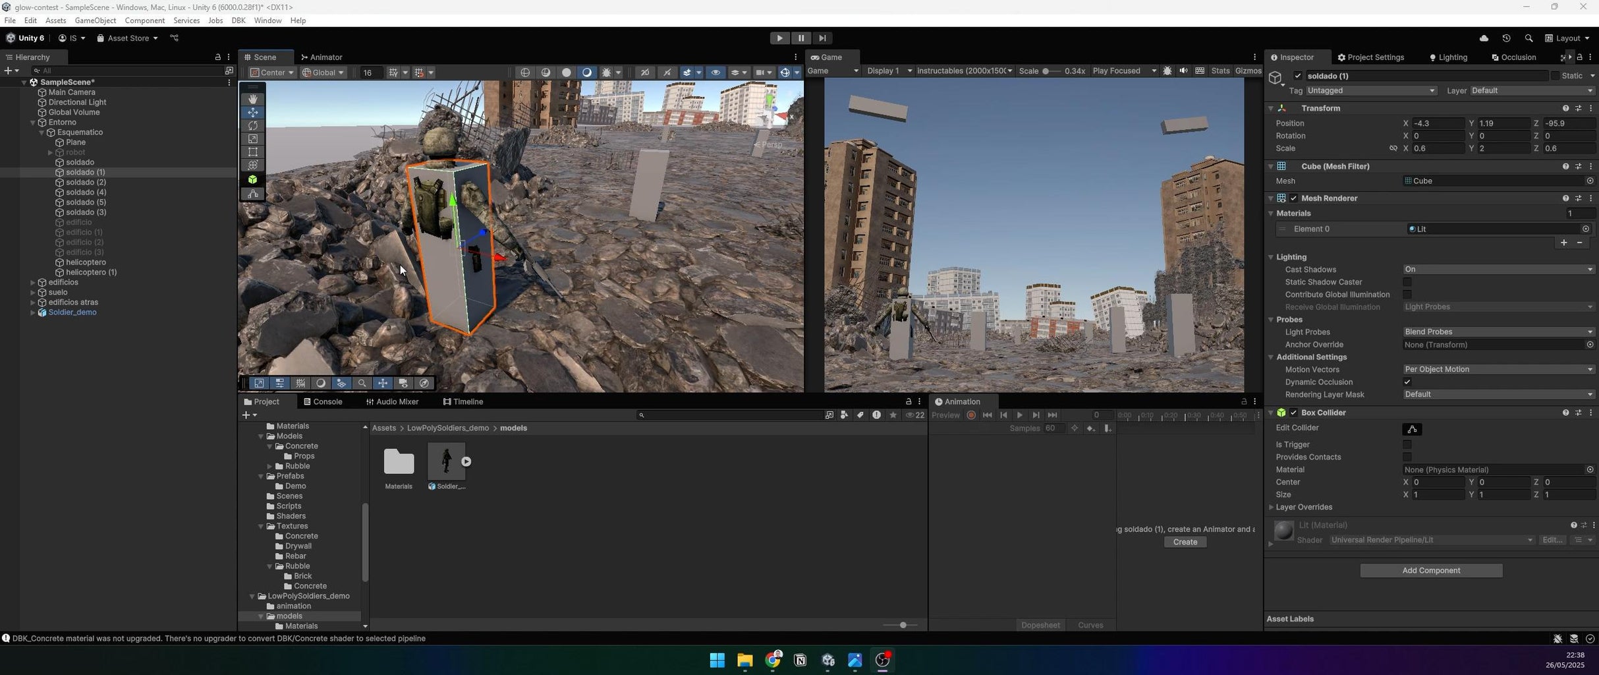Toggle scene lighting button in Scene toolbar
The height and width of the screenshot is (675, 1599).
(667, 73)
